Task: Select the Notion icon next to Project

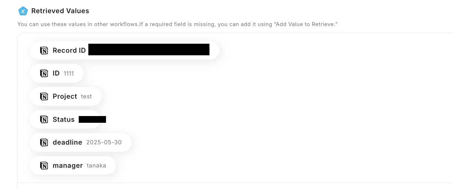Action: click(x=44, y=96)
